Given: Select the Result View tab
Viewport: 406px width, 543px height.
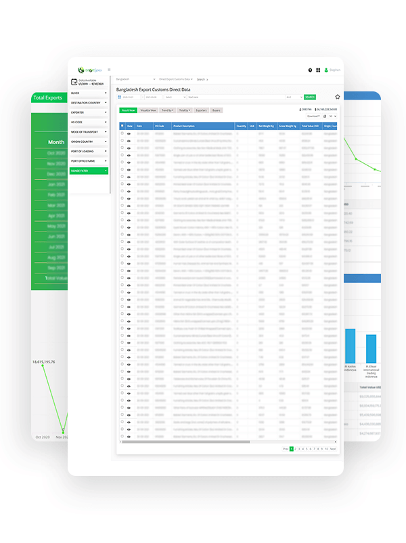Looking at the screenshot, I should [128, 109].
